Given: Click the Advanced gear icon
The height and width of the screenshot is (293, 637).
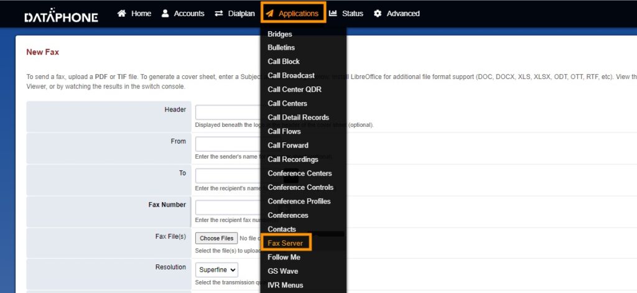Looking at the screenshot, I should point(378,13).
